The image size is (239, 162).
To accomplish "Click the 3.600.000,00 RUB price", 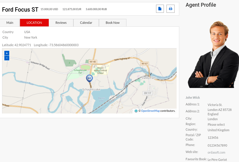I will point(96,9).
